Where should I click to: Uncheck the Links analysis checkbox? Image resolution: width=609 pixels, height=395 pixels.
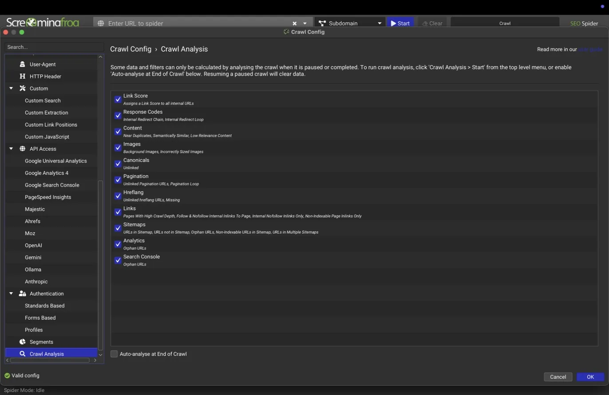(118, 212)
